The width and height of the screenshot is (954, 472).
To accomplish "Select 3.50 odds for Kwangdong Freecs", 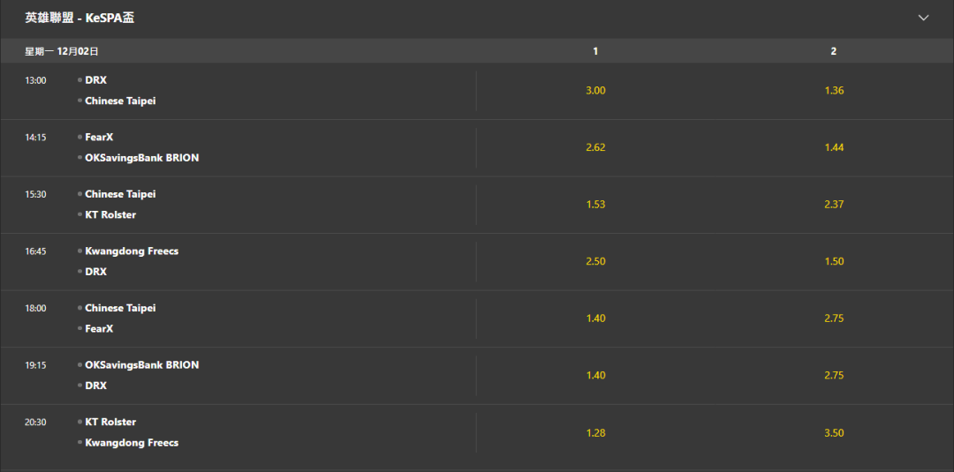I will [x=834, y=433].
